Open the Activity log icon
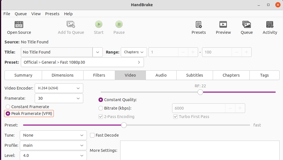This screenshot has height=160, width=283. 270,25
